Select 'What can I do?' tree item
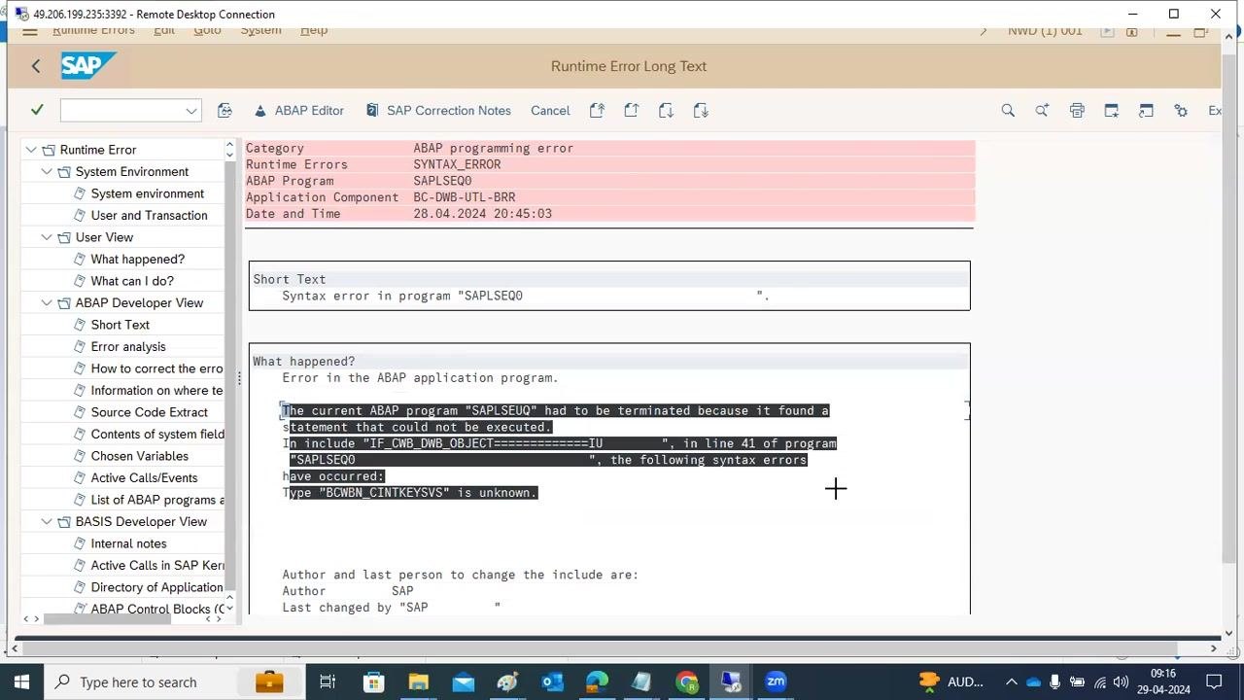Screen dimensions: 1244x700 (132, 281)
